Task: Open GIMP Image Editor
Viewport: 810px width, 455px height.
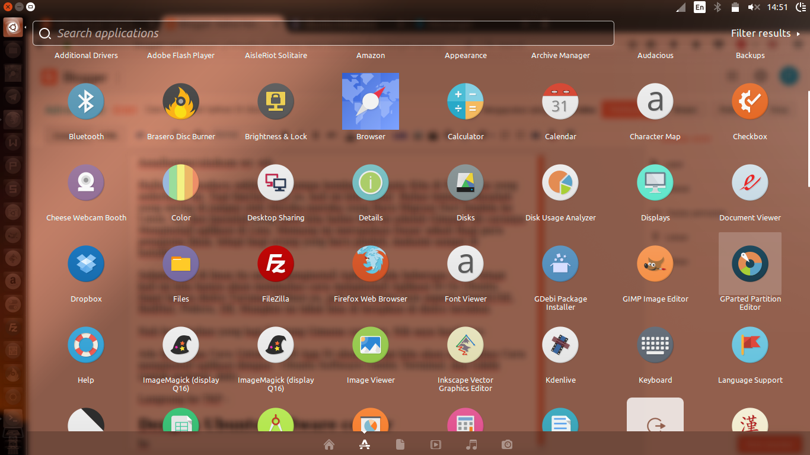Action: 655,264
